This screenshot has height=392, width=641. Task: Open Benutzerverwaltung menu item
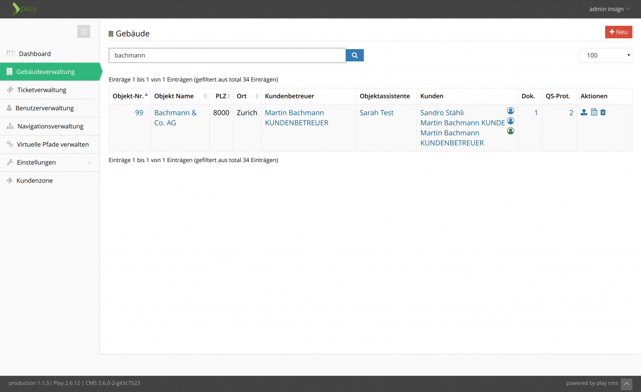coord(50,108)
